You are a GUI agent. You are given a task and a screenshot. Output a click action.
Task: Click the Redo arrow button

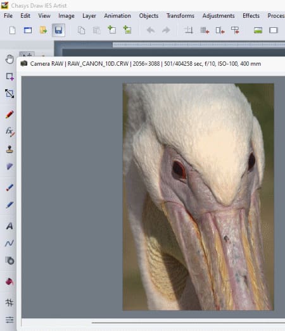(x=166, y=30)
